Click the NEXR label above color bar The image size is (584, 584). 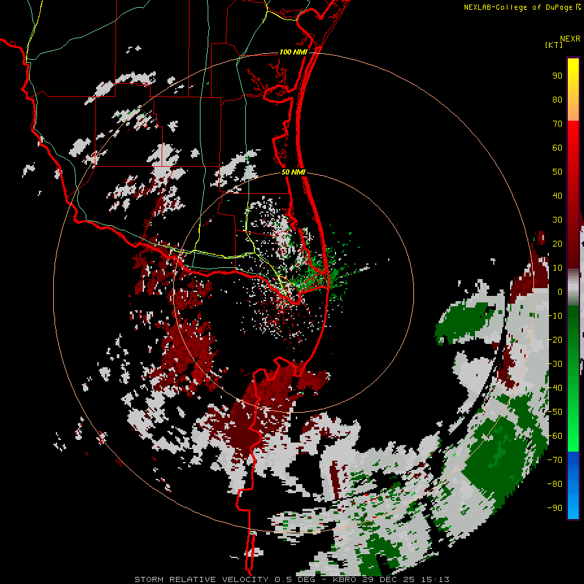click(570, 39)
